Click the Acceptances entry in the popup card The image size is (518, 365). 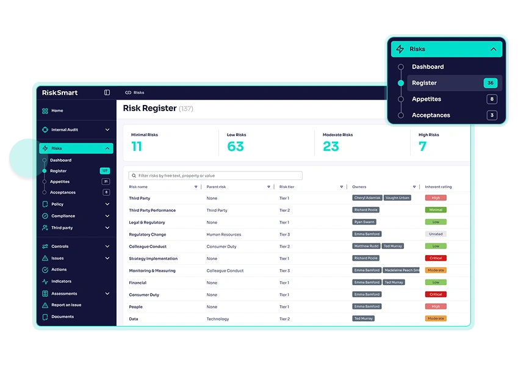431,115
